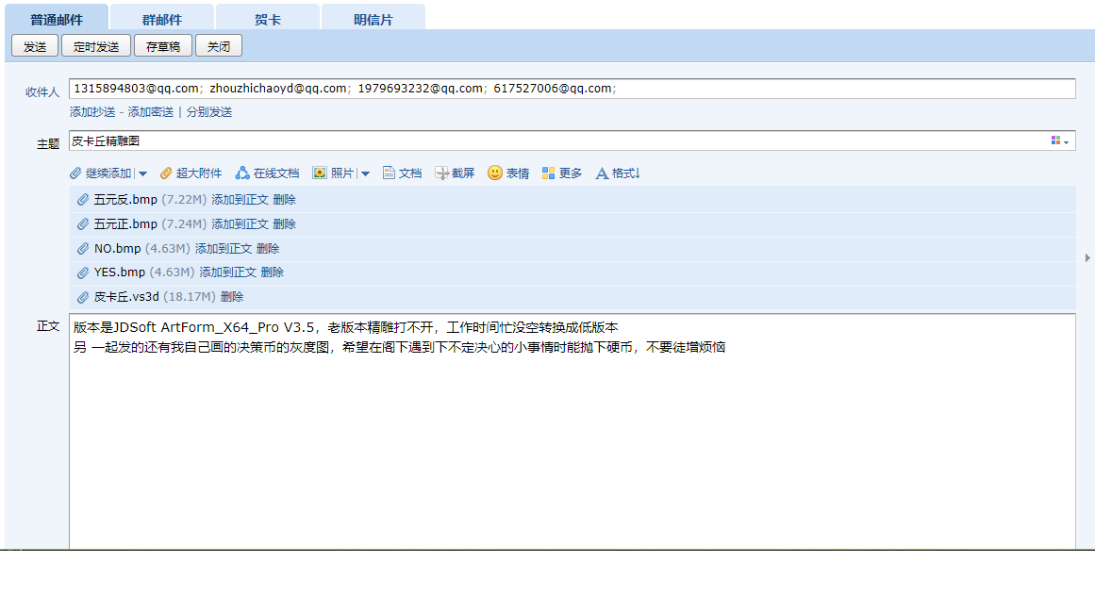The image size is (1095, 611).
Task: Click the paperclip icon beside NO.bmp
Action: coord(82,249)
